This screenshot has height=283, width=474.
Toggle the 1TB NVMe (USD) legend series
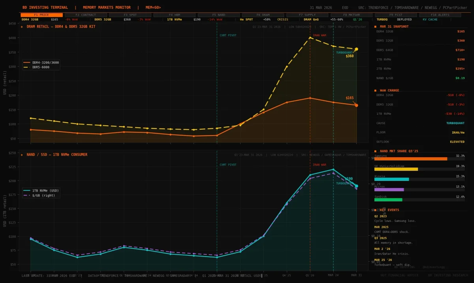[41, 190]
